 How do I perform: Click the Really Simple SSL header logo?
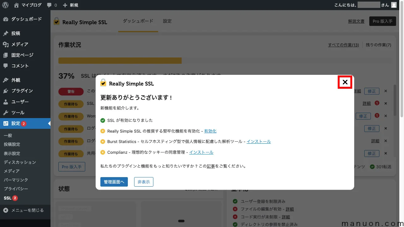(x=80, y=21)
